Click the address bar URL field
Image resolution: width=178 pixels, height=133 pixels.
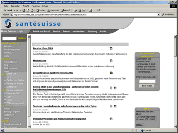(84, 15)
